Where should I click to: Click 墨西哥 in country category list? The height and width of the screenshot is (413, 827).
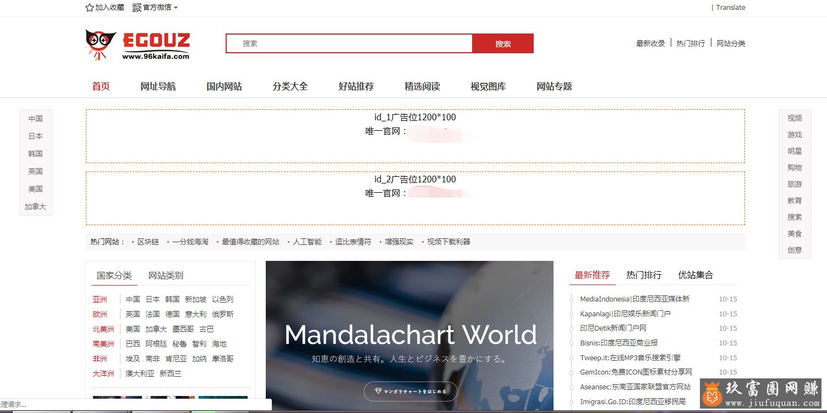183,329
